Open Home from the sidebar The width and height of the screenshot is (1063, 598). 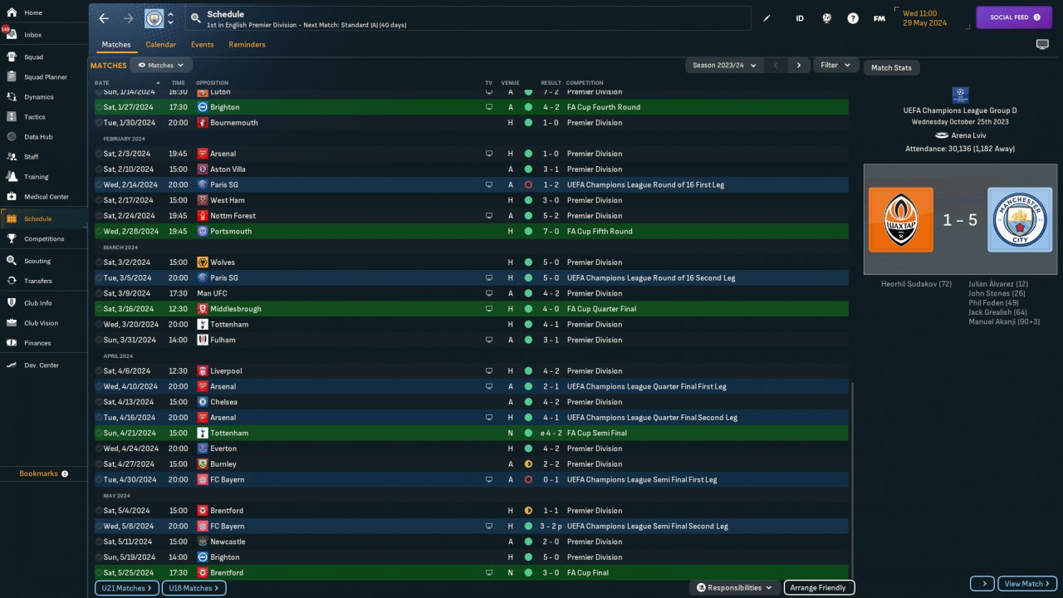pos(44,13)
